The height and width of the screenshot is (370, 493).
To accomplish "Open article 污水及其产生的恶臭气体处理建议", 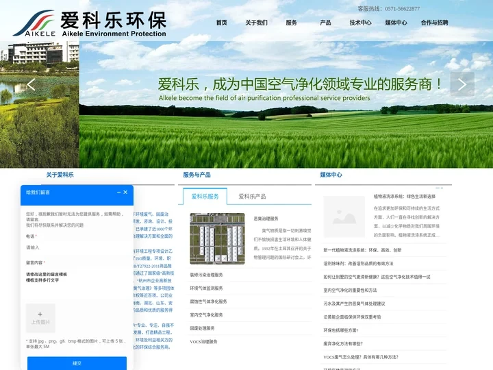I will (x=354, y=304).
